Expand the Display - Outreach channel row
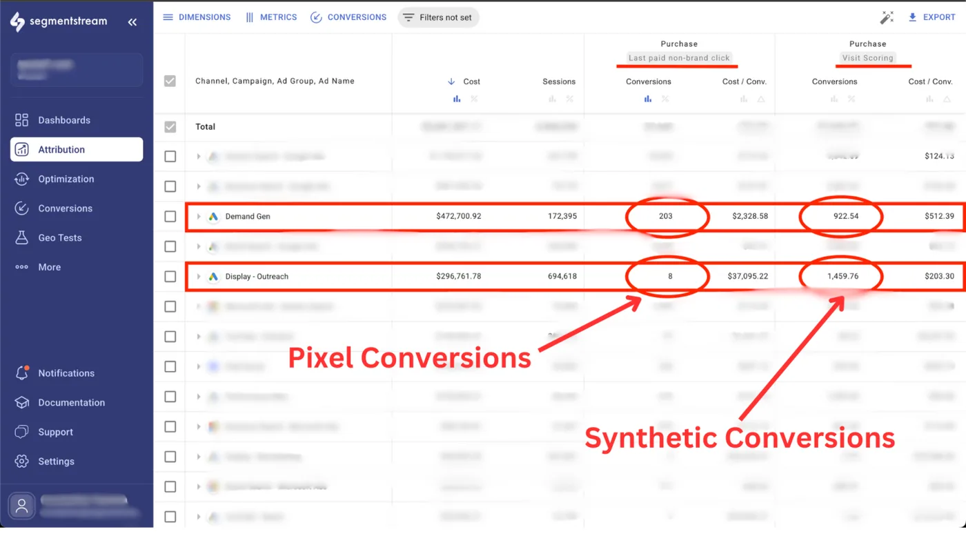 coord(199,276)
